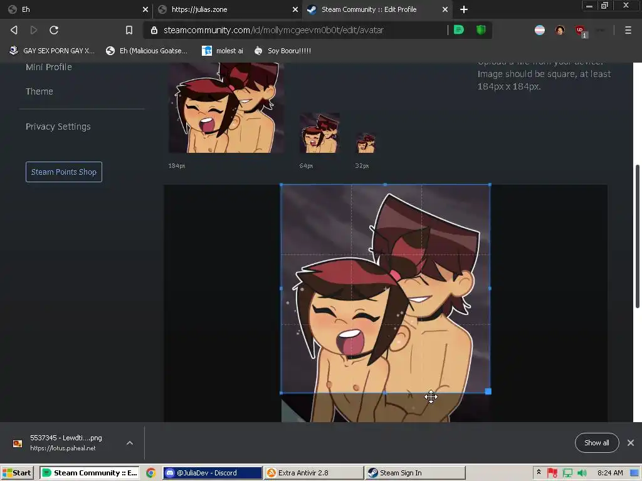Viewport: 642px width, 481px height.
Task: Click the show desktop tray icon
Action: coord(635,473)
